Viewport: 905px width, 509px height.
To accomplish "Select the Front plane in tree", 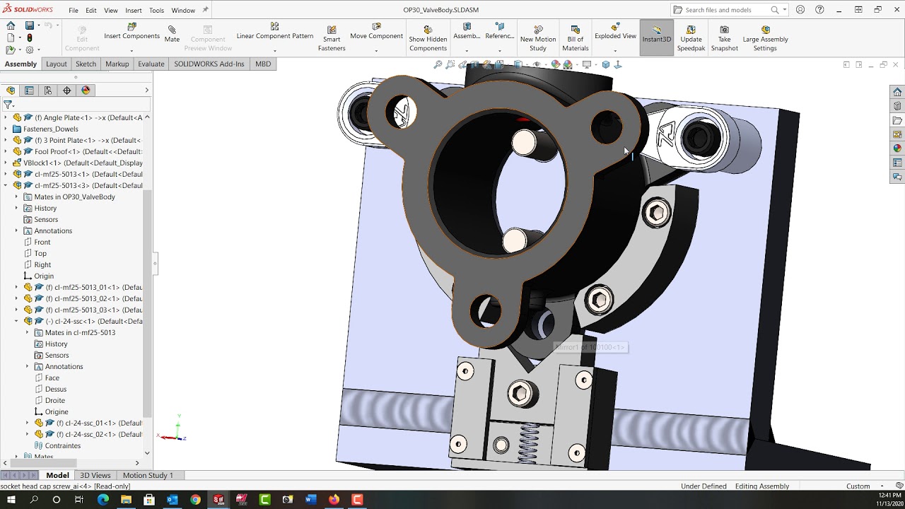I will [42, 242].
